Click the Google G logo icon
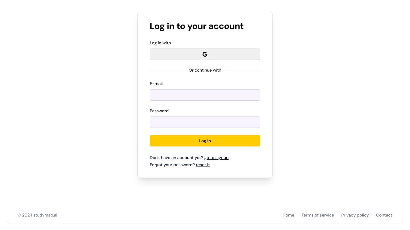Screen dimensions: 410x230 click(205, 54)
